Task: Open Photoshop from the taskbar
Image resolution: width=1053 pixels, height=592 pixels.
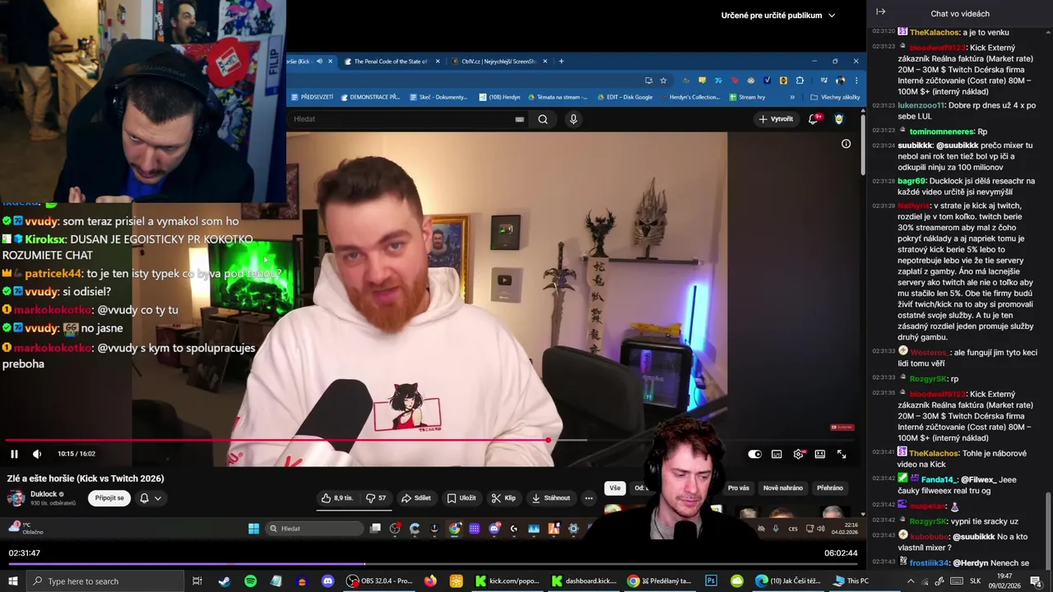Action: point(711,581)
